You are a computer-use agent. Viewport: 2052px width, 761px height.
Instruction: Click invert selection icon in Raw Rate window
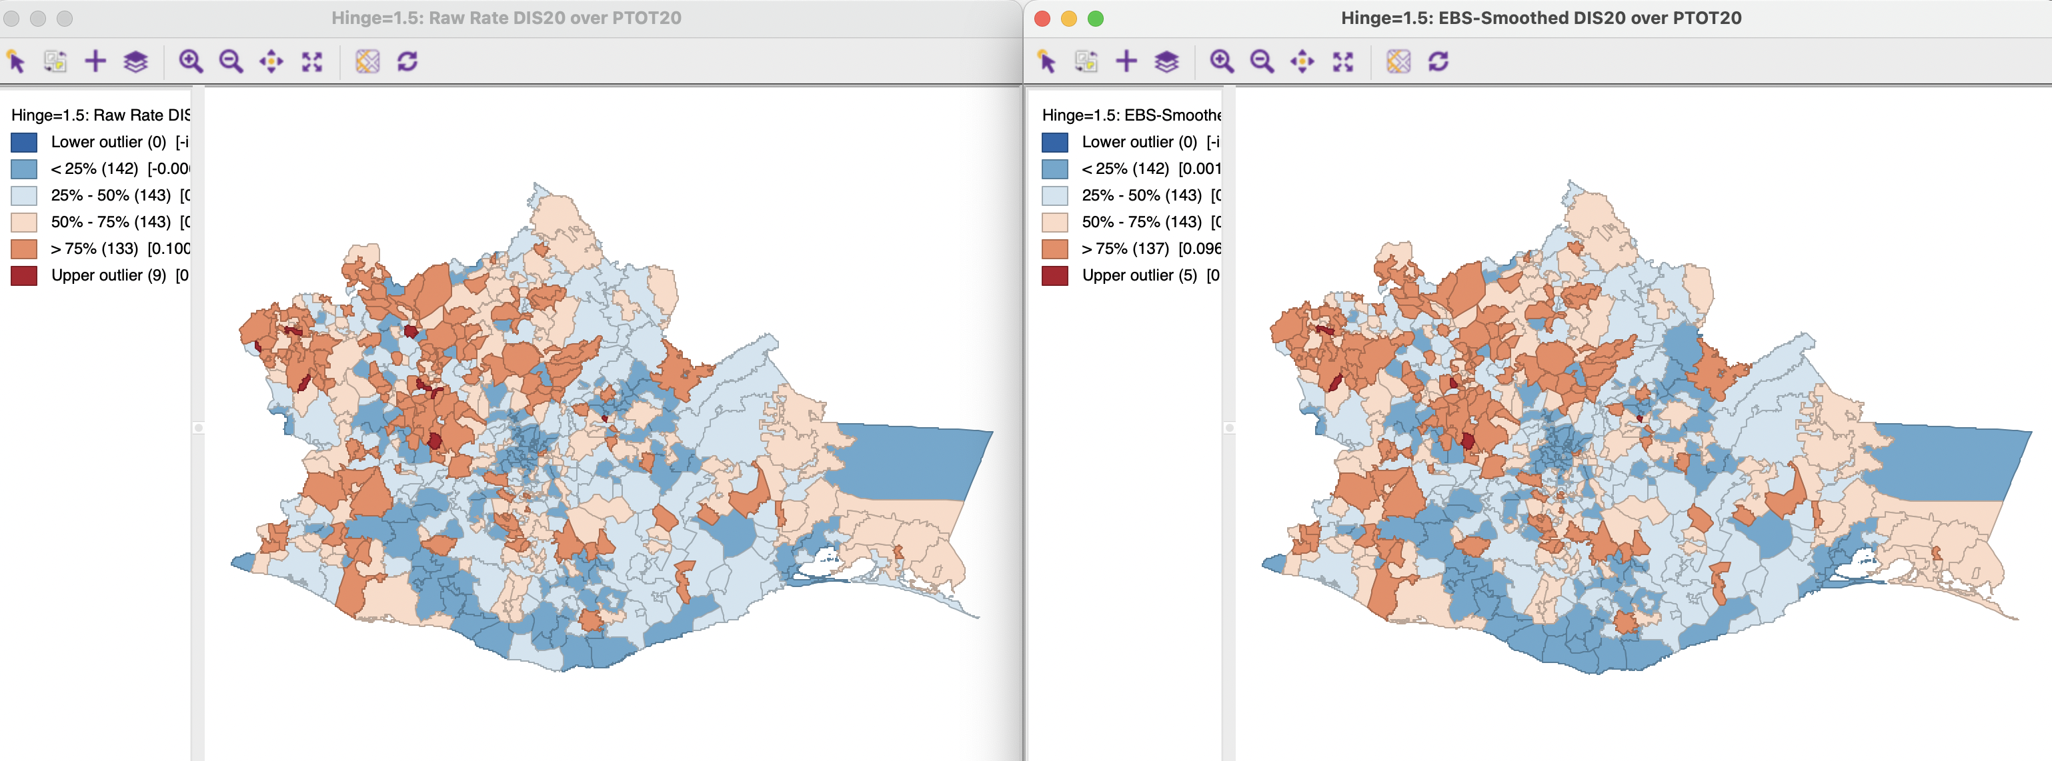55,61
